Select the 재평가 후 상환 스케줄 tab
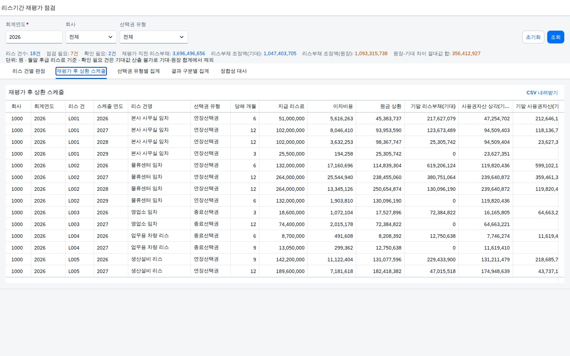 [x=81, y=71]
